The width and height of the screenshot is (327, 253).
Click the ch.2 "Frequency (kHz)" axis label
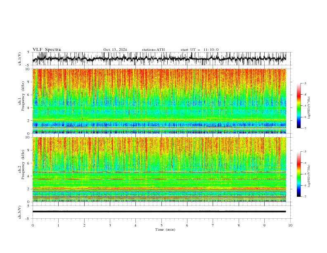tap(23, 164)
